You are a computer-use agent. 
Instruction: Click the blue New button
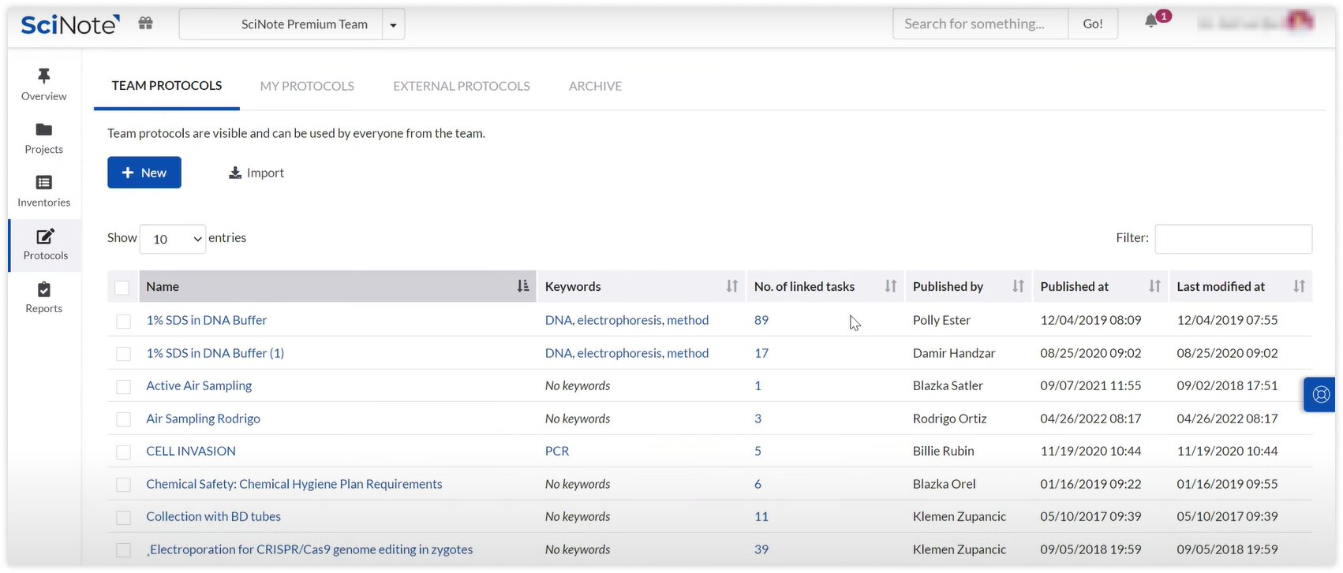click(144, 173)
